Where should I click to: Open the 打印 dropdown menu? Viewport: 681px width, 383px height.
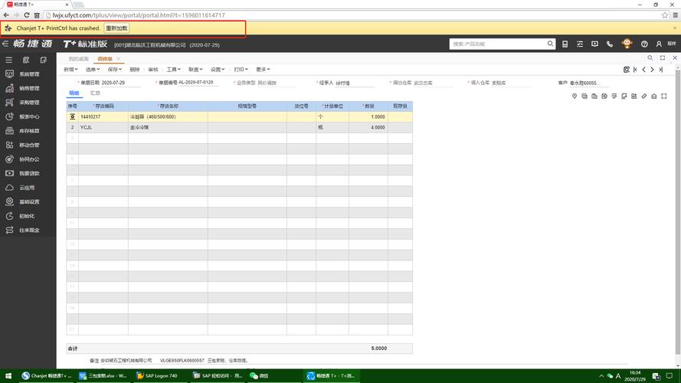pyautogui.click(x=241, y=70)
